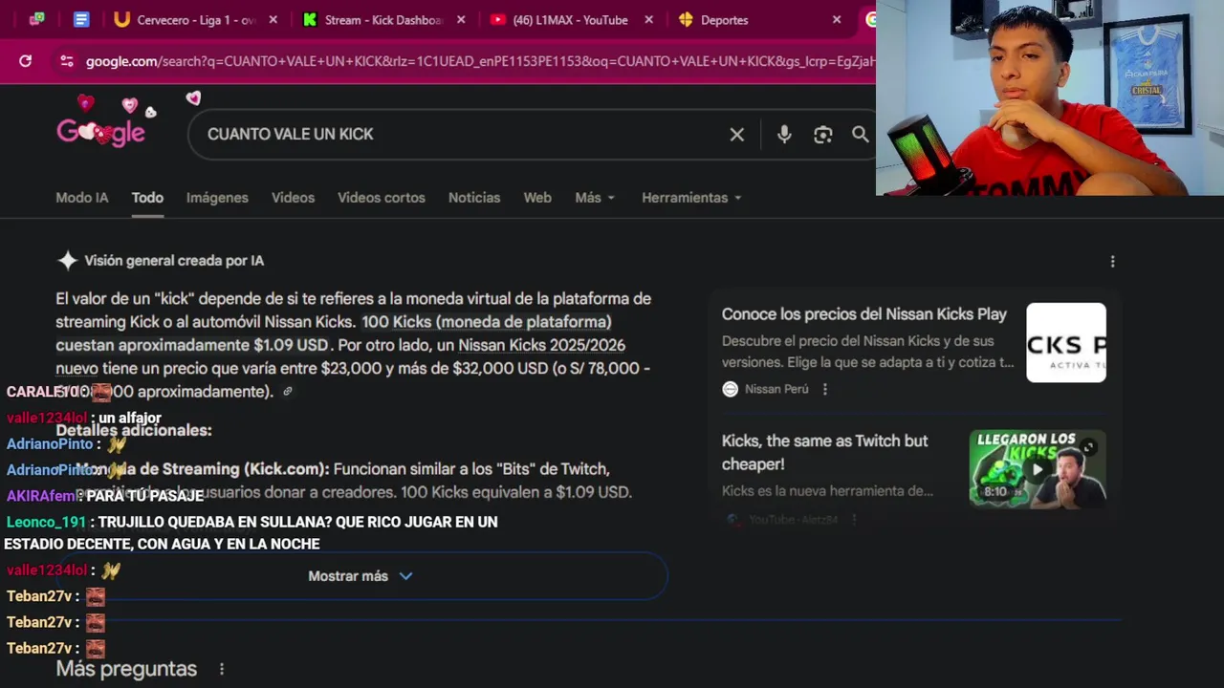Open Conoce los precios del Nissan Kicks Play
Image resolution: width=1224 pixels, height=688 pixels.
point(864,314)
